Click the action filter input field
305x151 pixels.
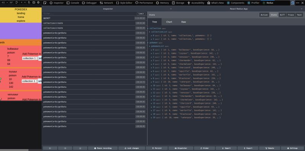tap(90, 14)
